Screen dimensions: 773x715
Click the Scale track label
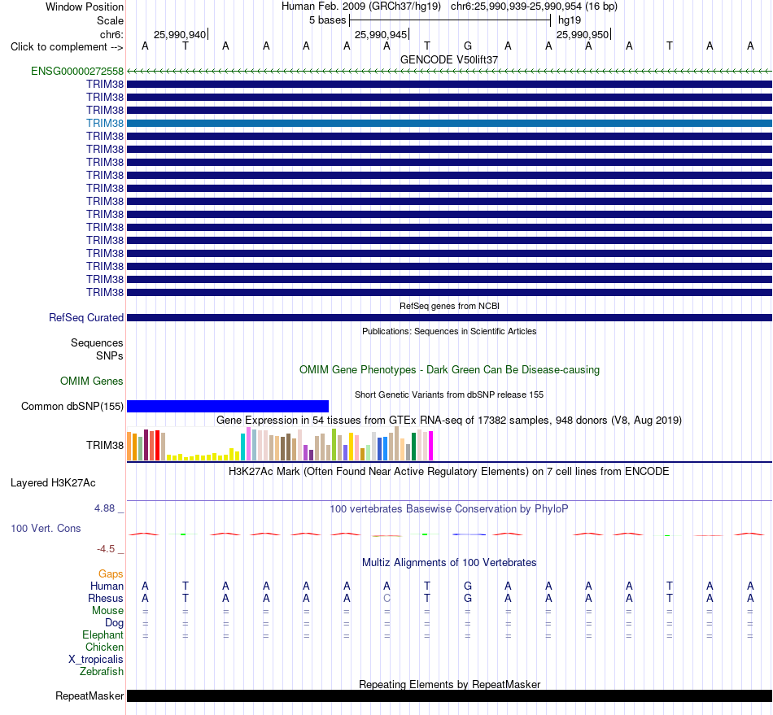click(x=110, y=20)
